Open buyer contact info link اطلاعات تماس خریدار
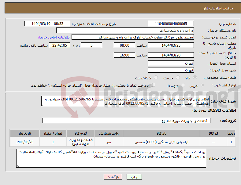 point(54,37)
